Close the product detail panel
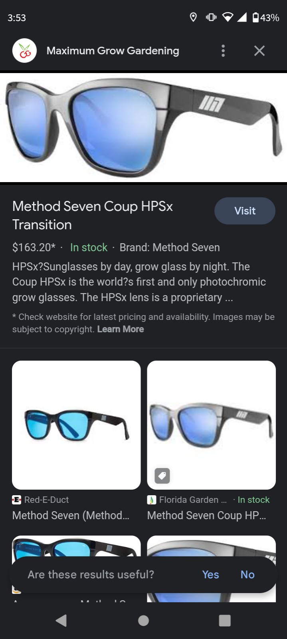 [x=259, y=51]
